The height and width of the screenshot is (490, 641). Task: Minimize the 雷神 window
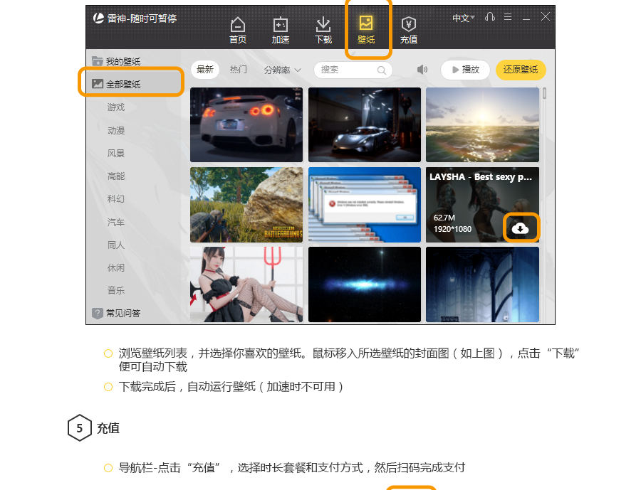click(x=526, y=18)
